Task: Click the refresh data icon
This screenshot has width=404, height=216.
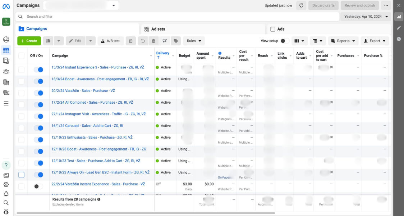Action: 301,5
